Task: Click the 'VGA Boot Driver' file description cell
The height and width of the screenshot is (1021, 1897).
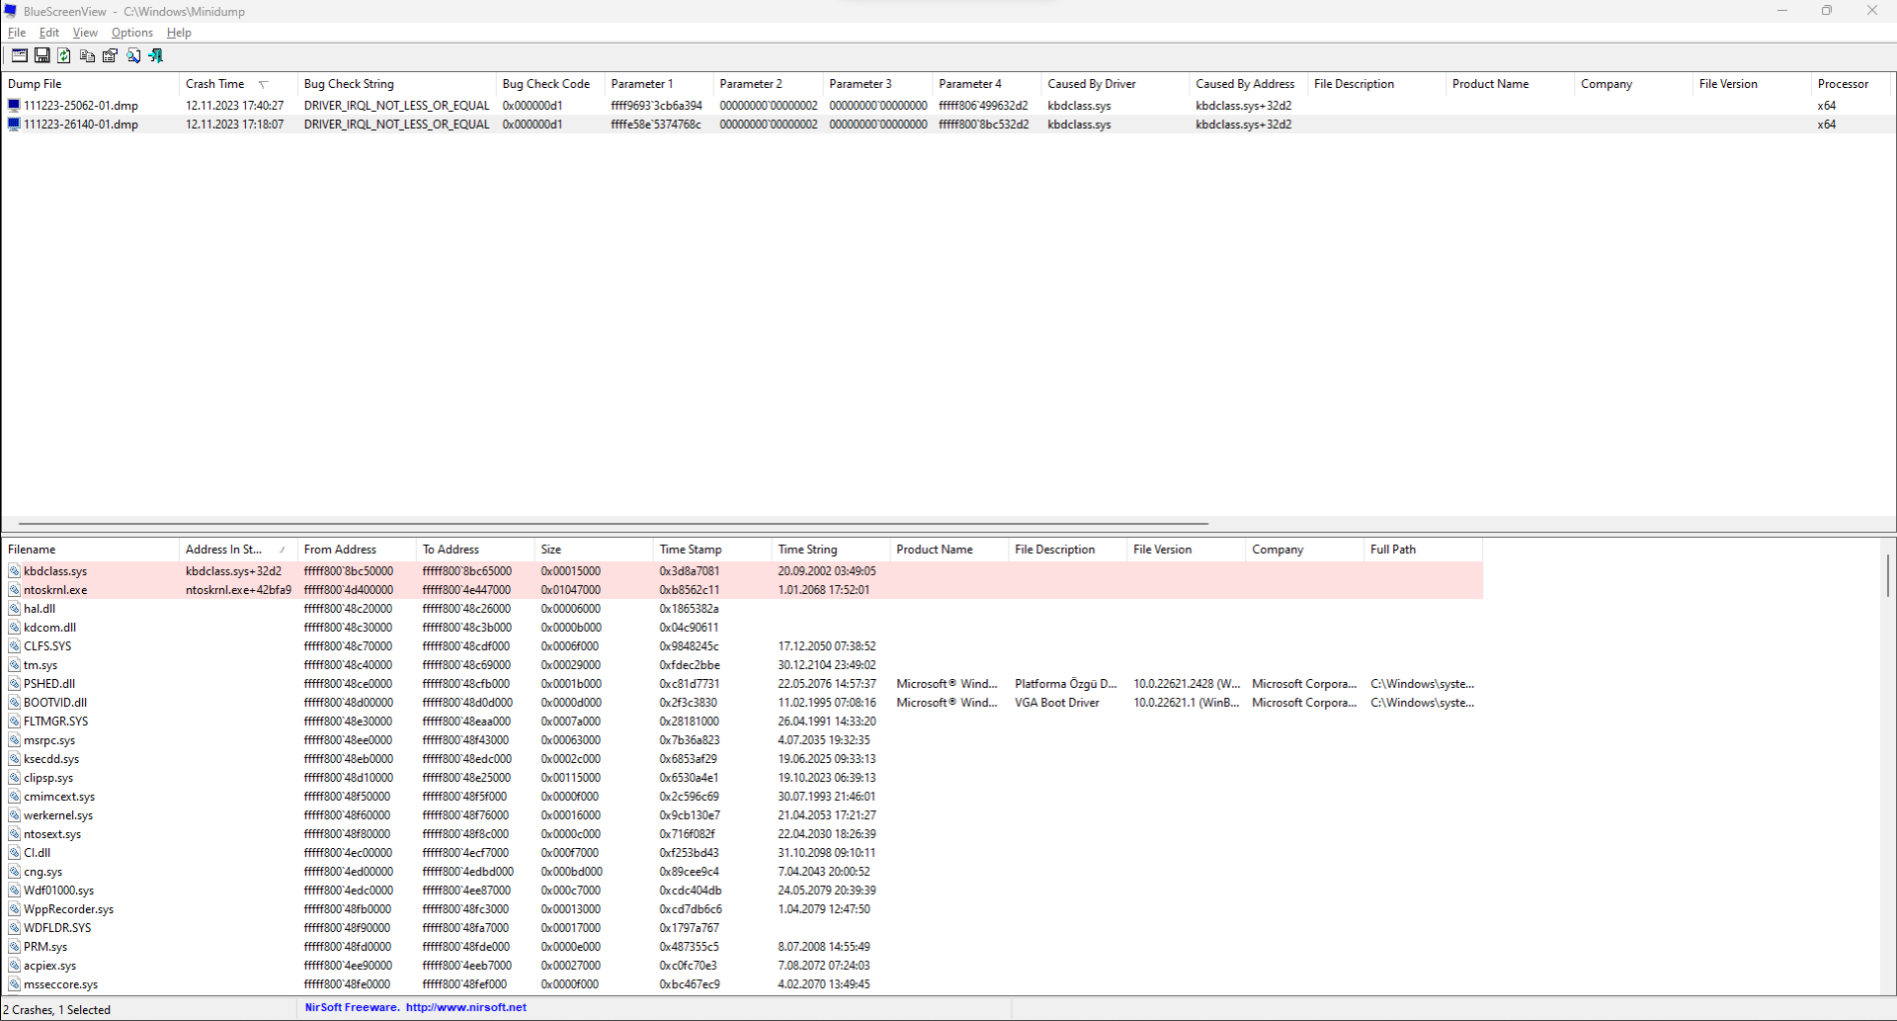Action: coord(1057,703)
